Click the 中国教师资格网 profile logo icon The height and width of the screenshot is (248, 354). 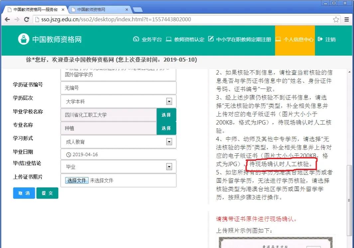(24, 39)
